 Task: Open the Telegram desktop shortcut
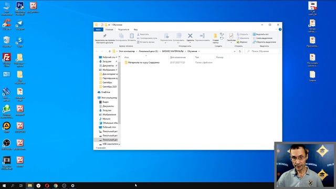coord(20,25)
